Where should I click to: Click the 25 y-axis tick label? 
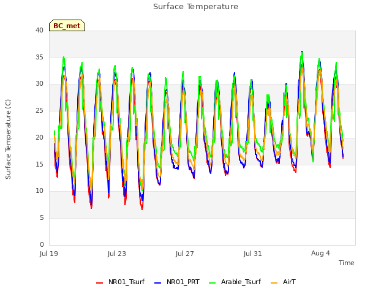click(x=39, y=110)
